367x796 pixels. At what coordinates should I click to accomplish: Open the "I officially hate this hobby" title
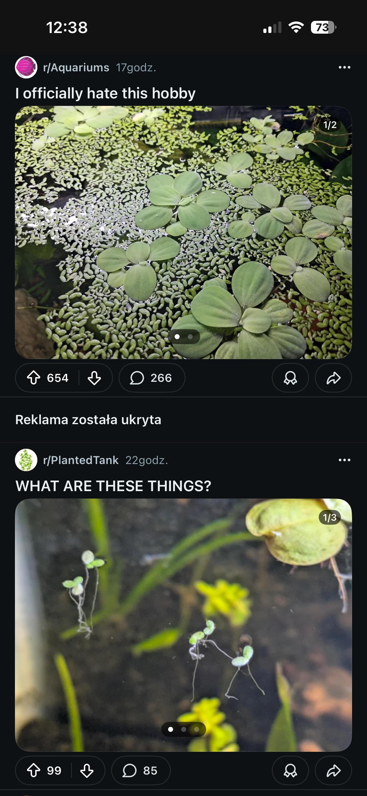coord(106,93)
